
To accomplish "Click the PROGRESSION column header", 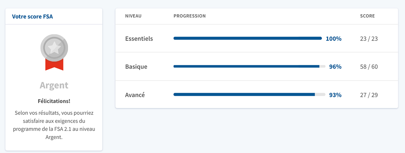I will pyautogui.click(x=190, y=16).
